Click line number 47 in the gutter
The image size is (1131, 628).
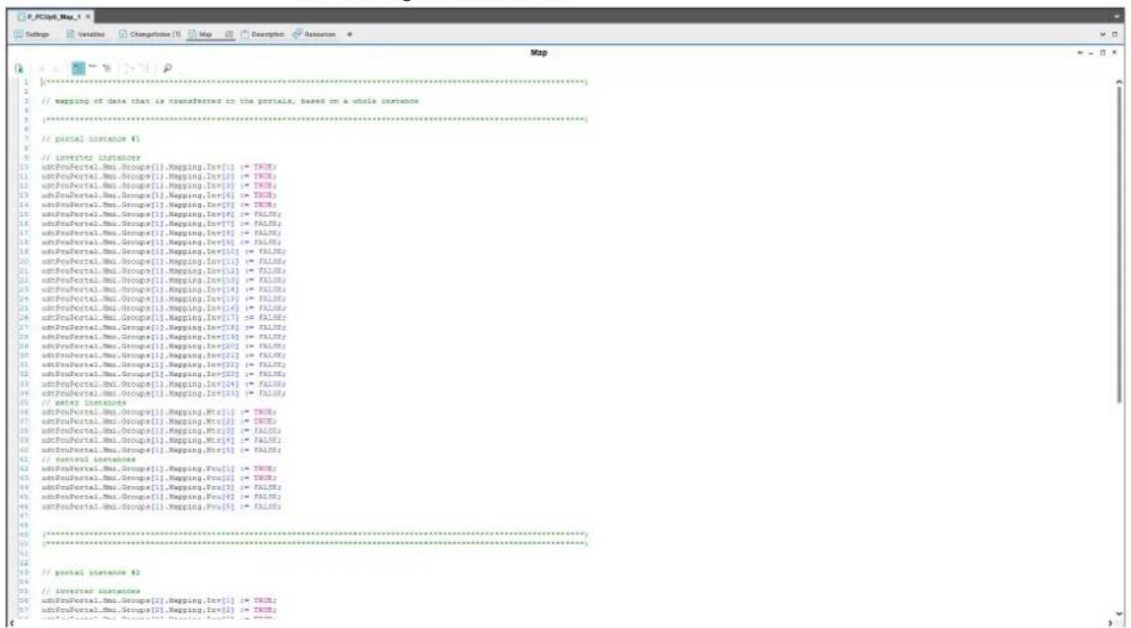coord(23,515)
